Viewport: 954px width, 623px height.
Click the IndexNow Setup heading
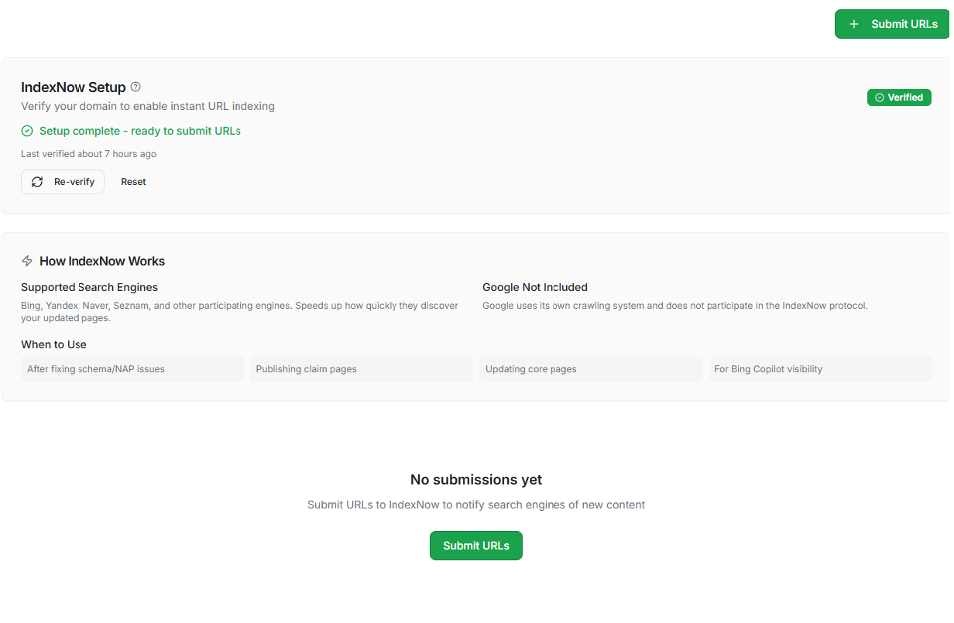tap(73, 87)
